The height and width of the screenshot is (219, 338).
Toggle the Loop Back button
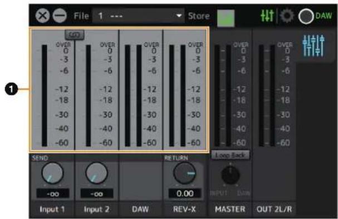click(x=230, y=155)
